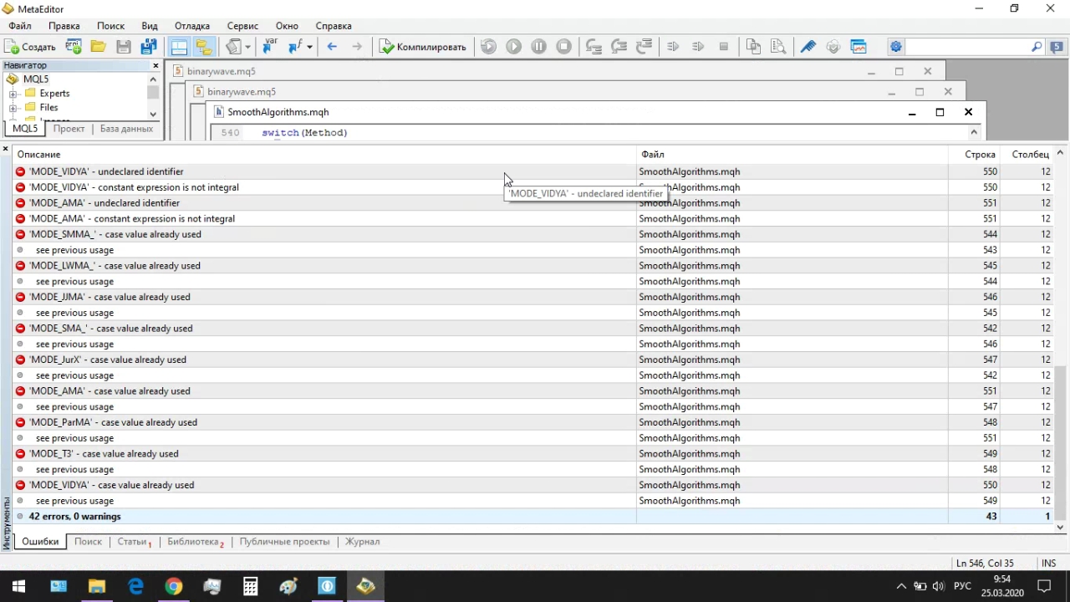Open the Файл menu
Screen dimensions: 1070x602
20,26
